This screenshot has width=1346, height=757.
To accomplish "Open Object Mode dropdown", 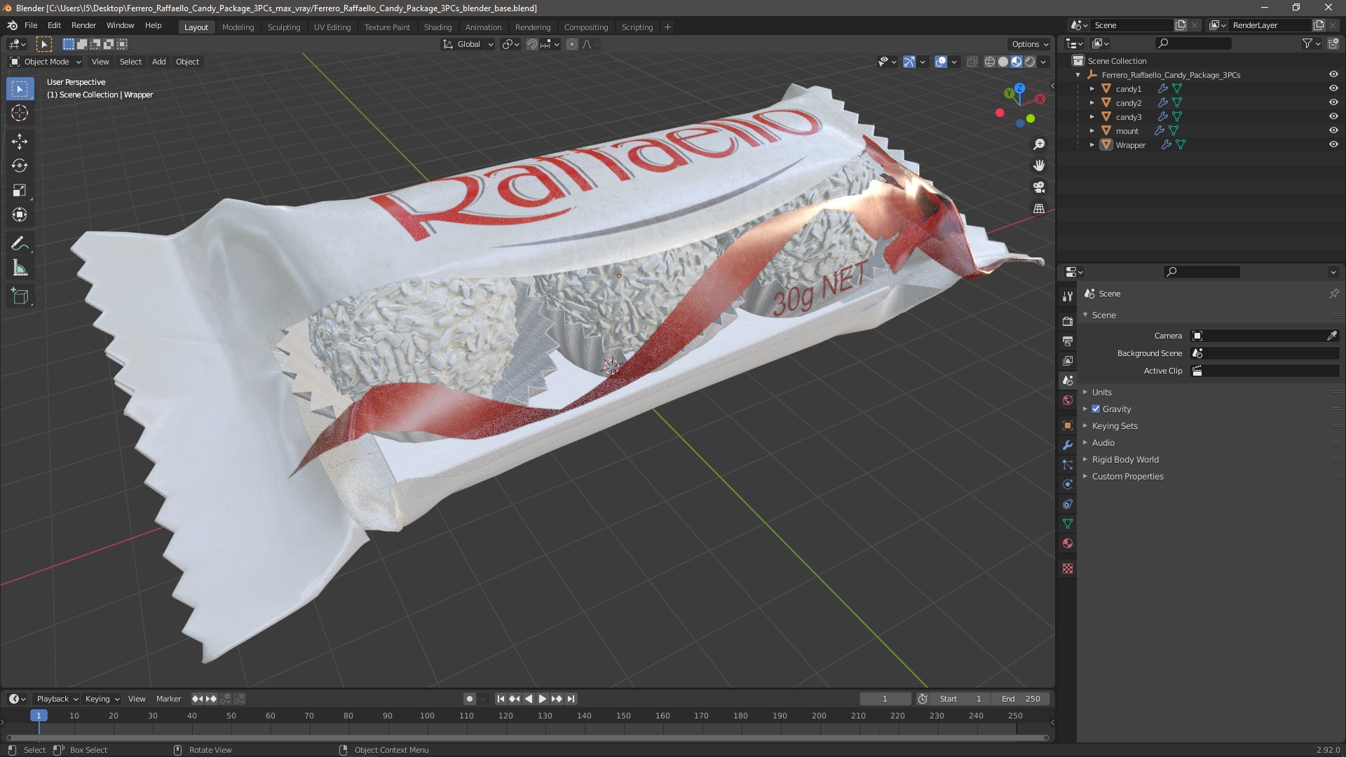I will pos(46,62).
